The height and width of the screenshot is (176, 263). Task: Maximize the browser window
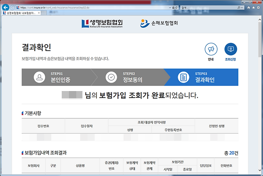[x=249, y=2]
